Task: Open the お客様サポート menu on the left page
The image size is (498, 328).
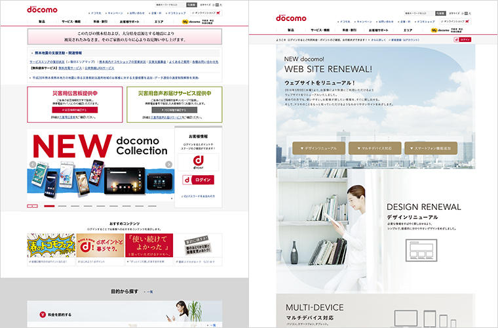Action: (130, 22)
